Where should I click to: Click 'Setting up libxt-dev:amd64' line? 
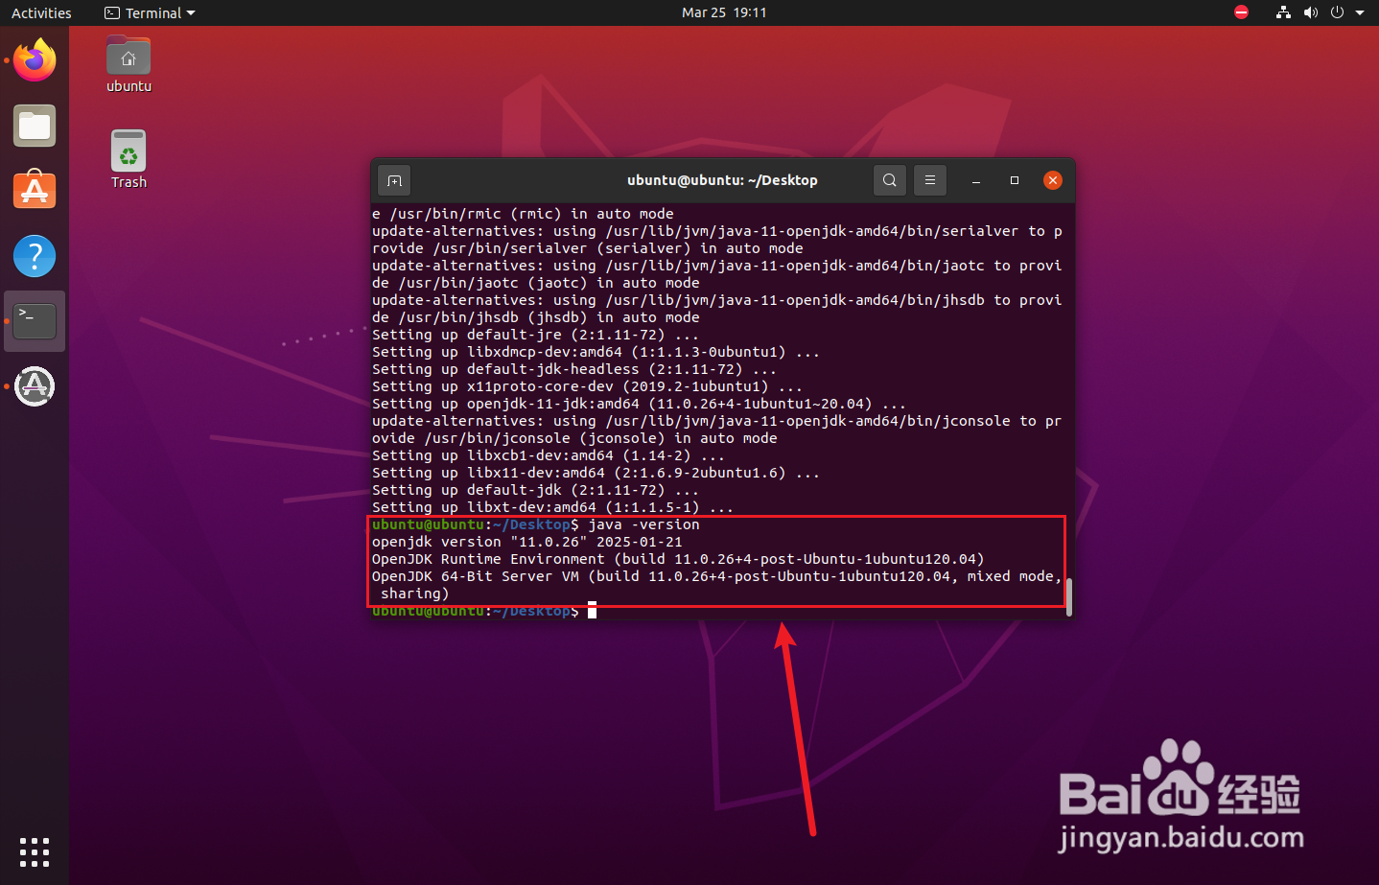552,507
